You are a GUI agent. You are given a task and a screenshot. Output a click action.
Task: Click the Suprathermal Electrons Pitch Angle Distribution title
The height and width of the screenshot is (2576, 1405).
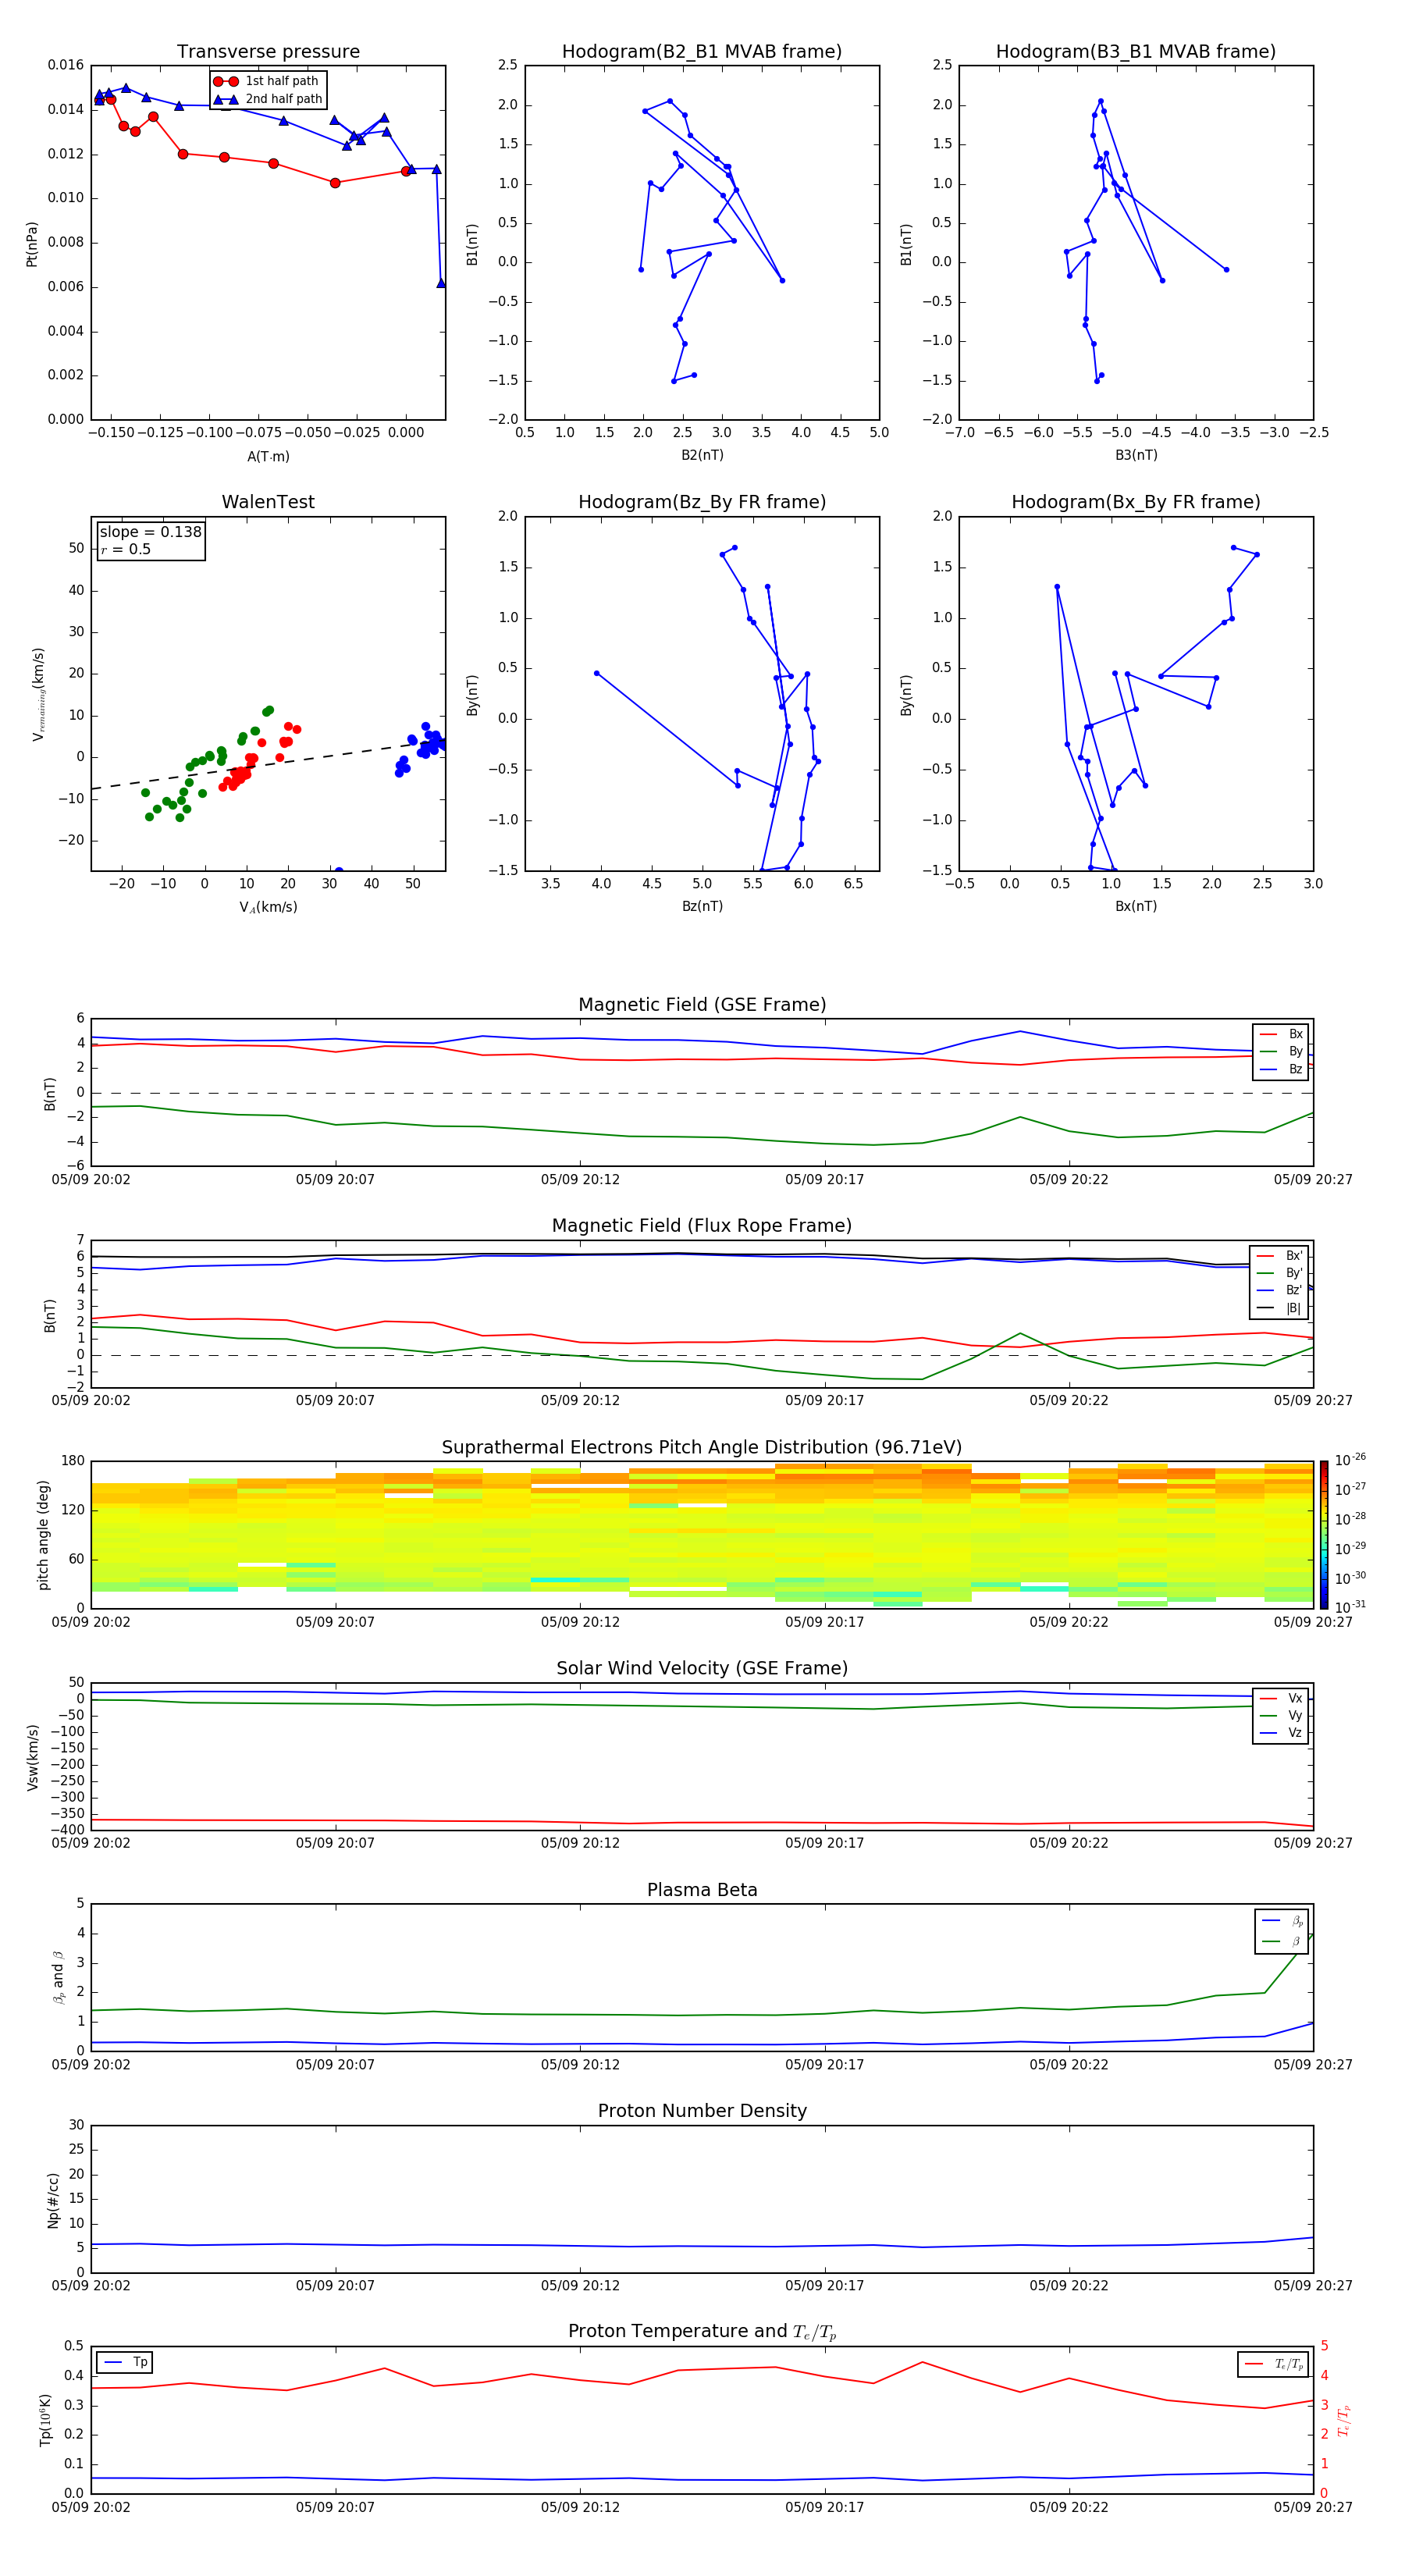702,1447
